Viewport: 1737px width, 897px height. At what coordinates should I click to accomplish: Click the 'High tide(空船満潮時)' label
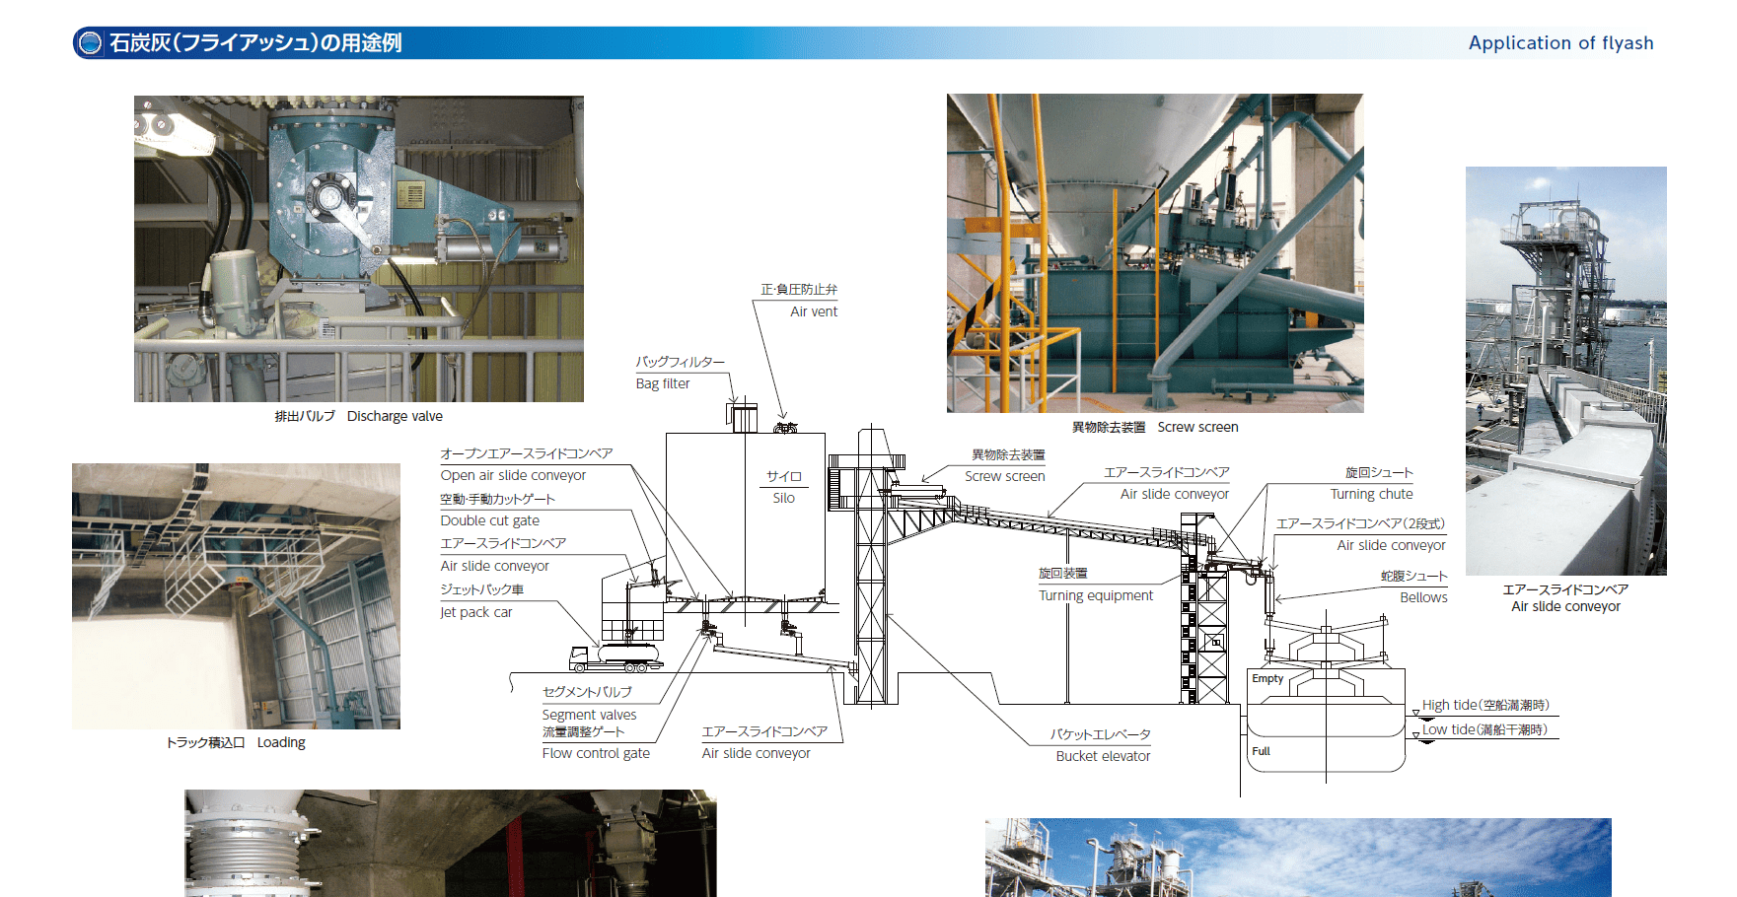point(1485,705)
